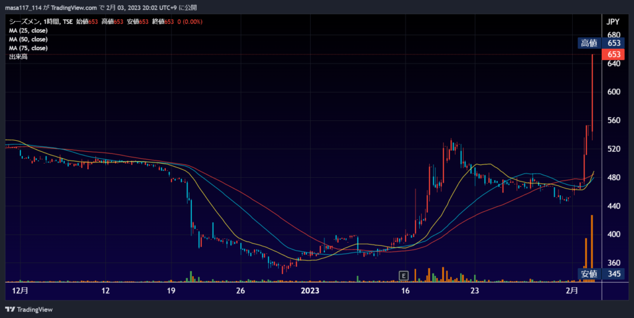Viewport: 634px width, 318px height.
Task: Click the 680 price axis tick
Action: pyautogui.click(x=614, y=35)
